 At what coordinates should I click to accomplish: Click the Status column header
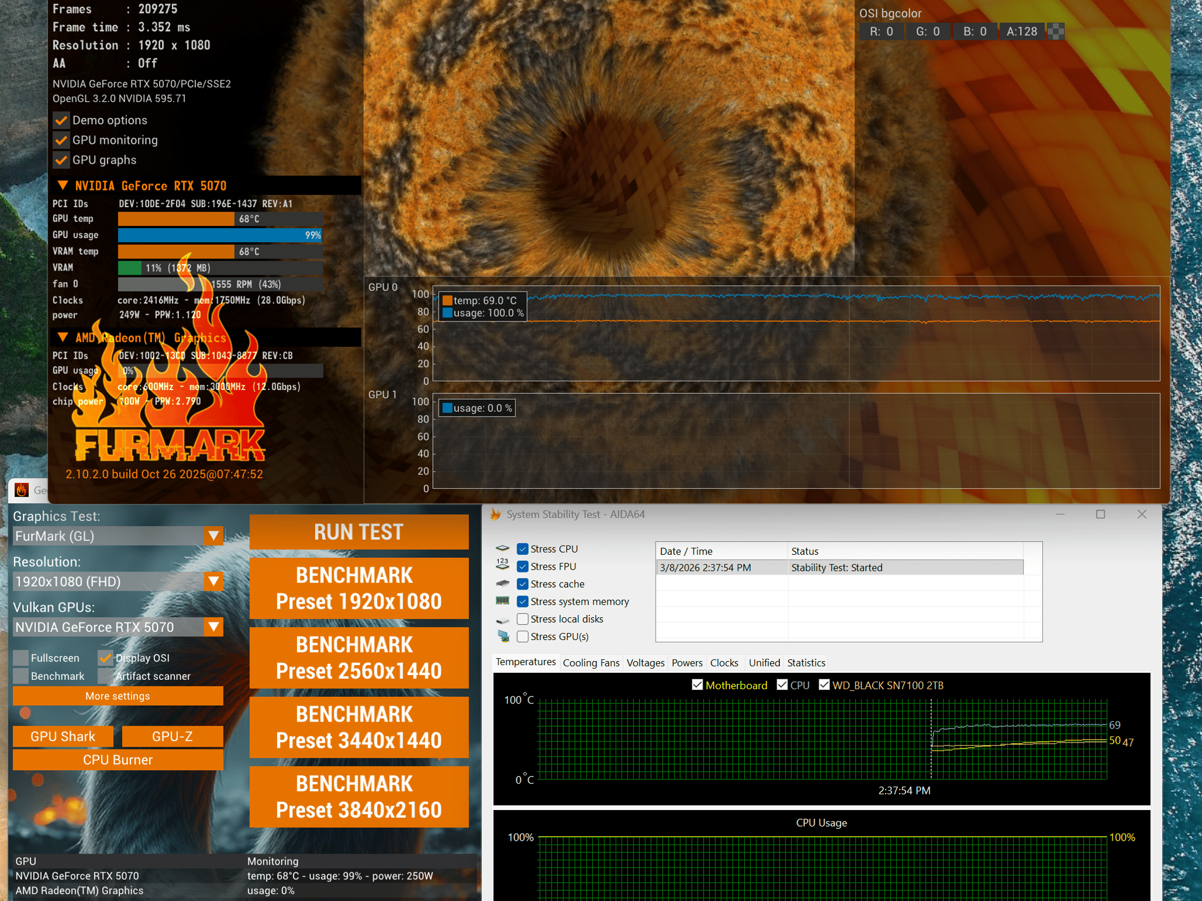tap(906, 551)
